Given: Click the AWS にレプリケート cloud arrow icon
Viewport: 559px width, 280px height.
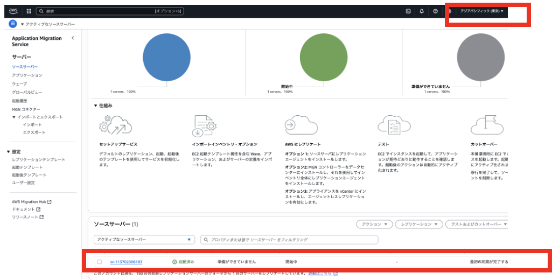Looking at the screenshot, I should 301,125.
